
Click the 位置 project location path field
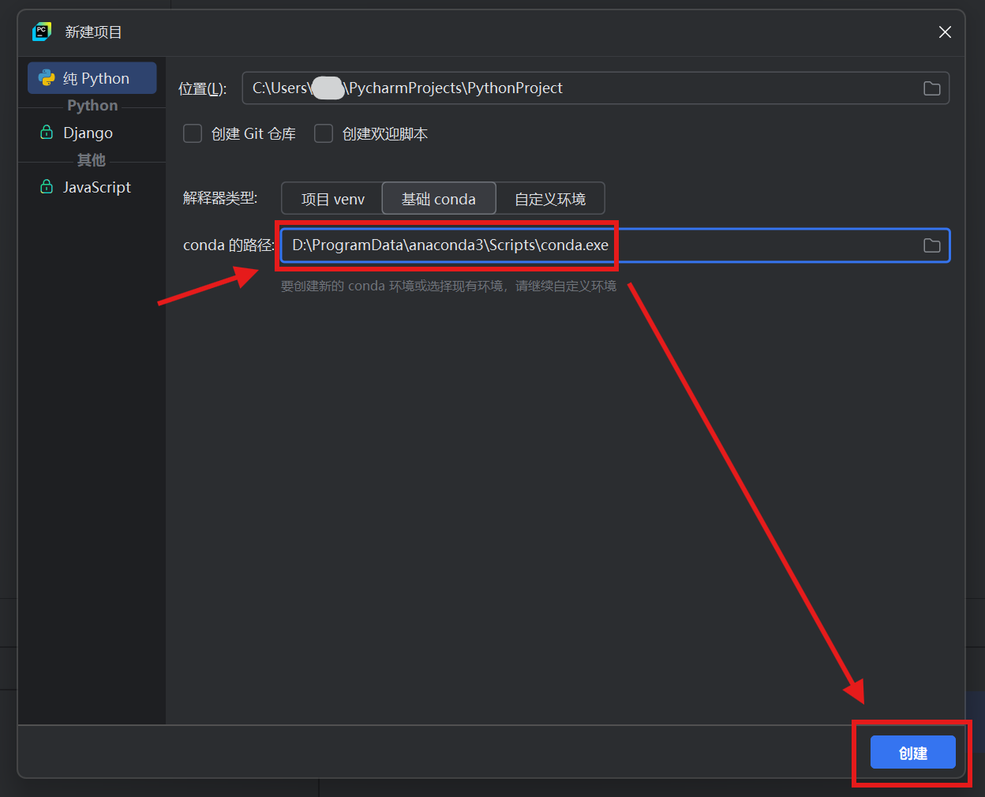(x=595, y=88)
